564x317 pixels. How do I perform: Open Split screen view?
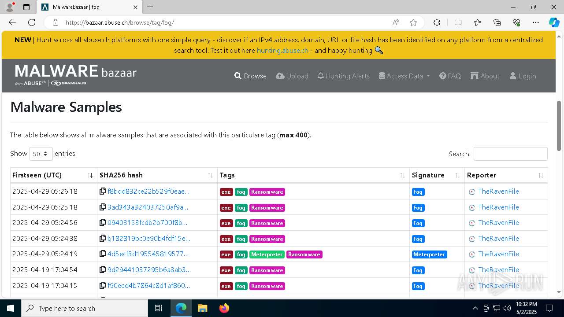(x=458, y=22)
